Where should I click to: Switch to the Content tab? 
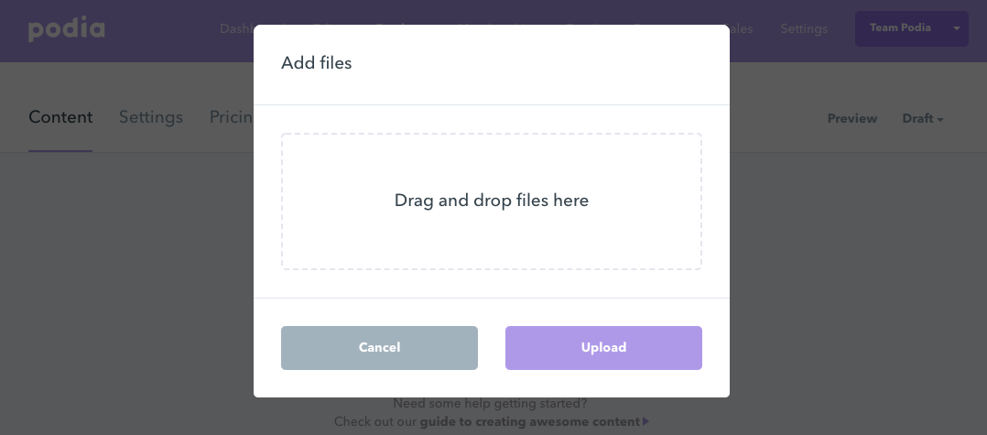(x=60, y=117)
